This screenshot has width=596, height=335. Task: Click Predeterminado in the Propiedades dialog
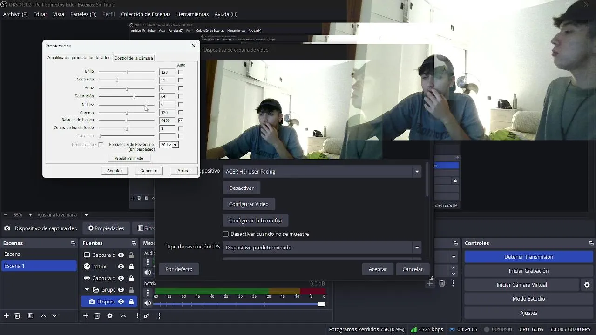(129, 158)
